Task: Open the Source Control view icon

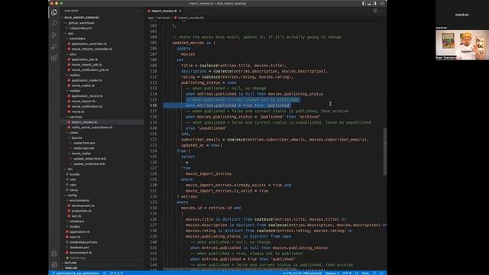Action: click(54, 35)
